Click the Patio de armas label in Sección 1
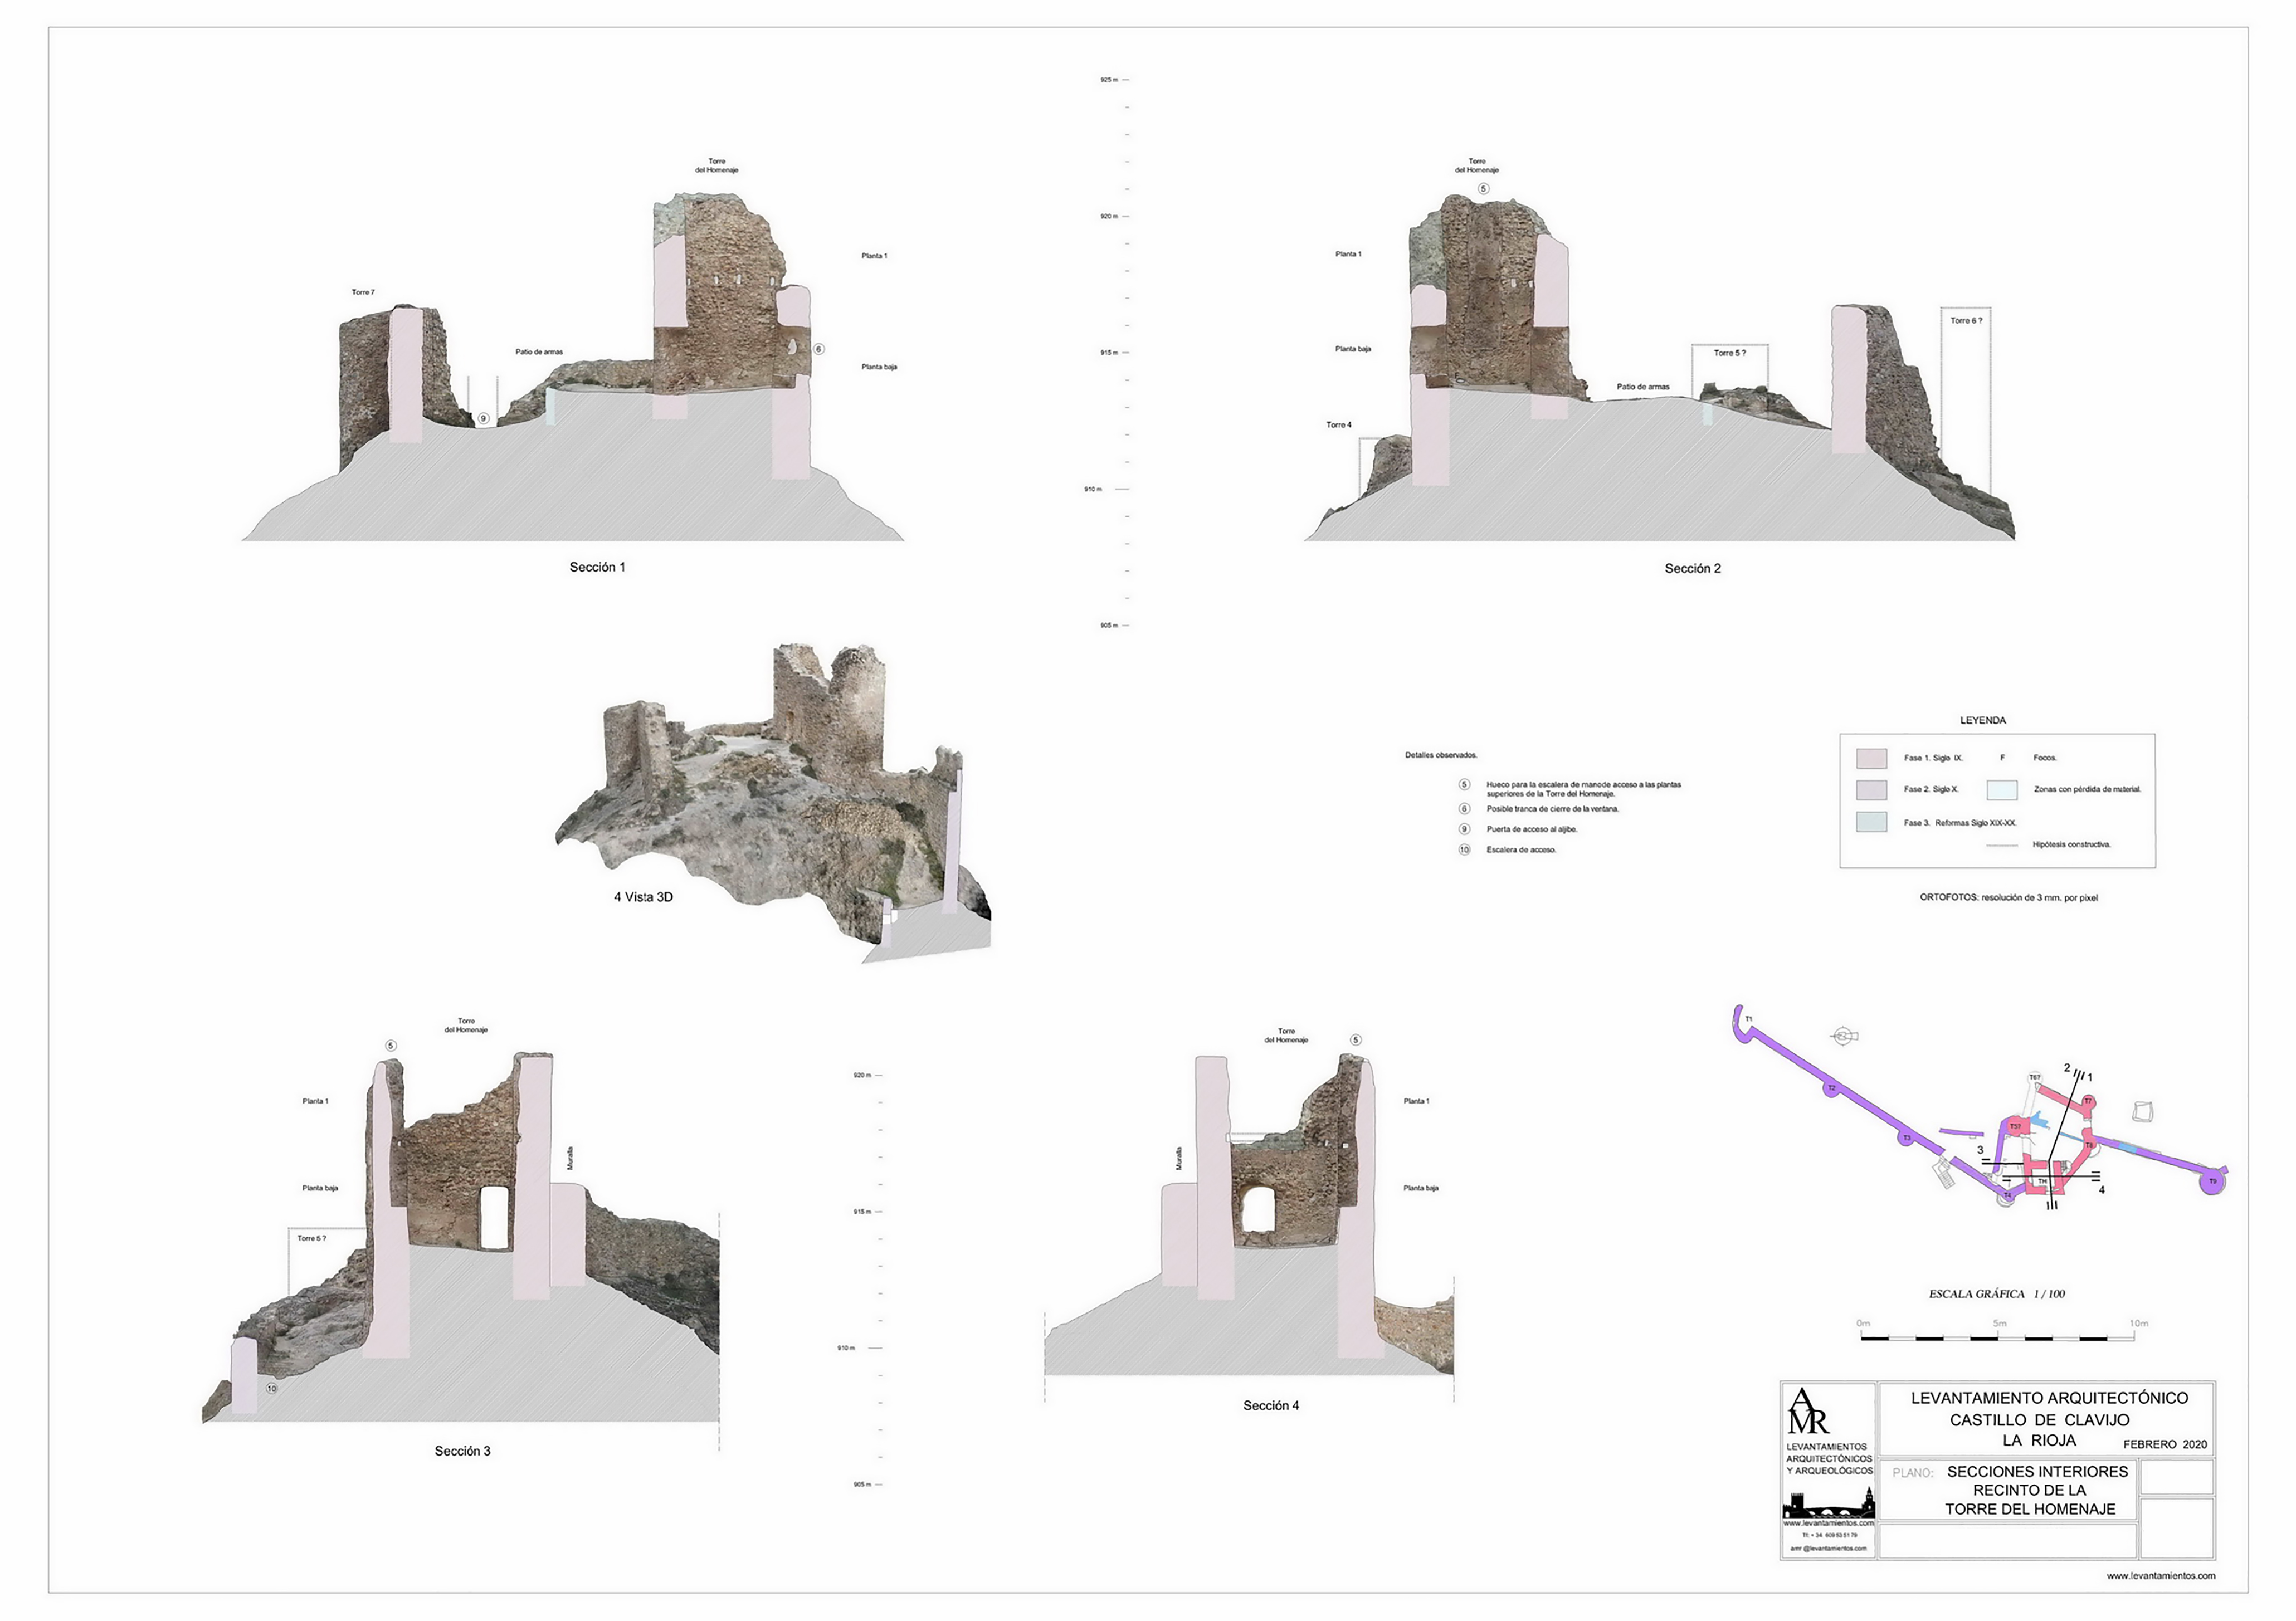 (539, 352)
